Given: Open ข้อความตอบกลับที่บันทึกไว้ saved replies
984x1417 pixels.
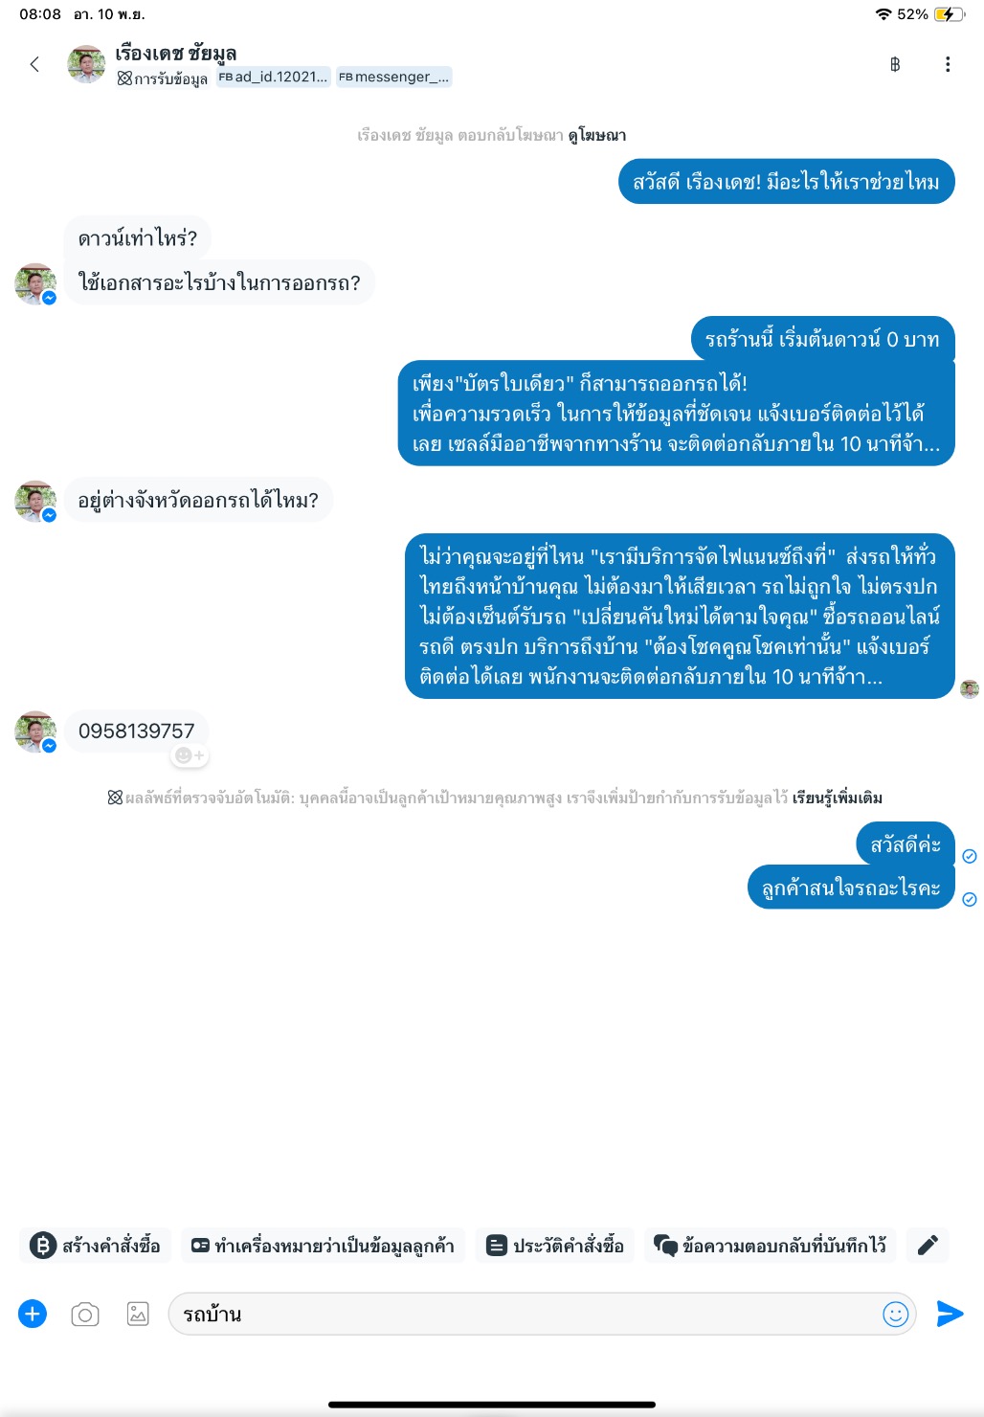Looking at the screenshot, I should tap(771, 1246).
